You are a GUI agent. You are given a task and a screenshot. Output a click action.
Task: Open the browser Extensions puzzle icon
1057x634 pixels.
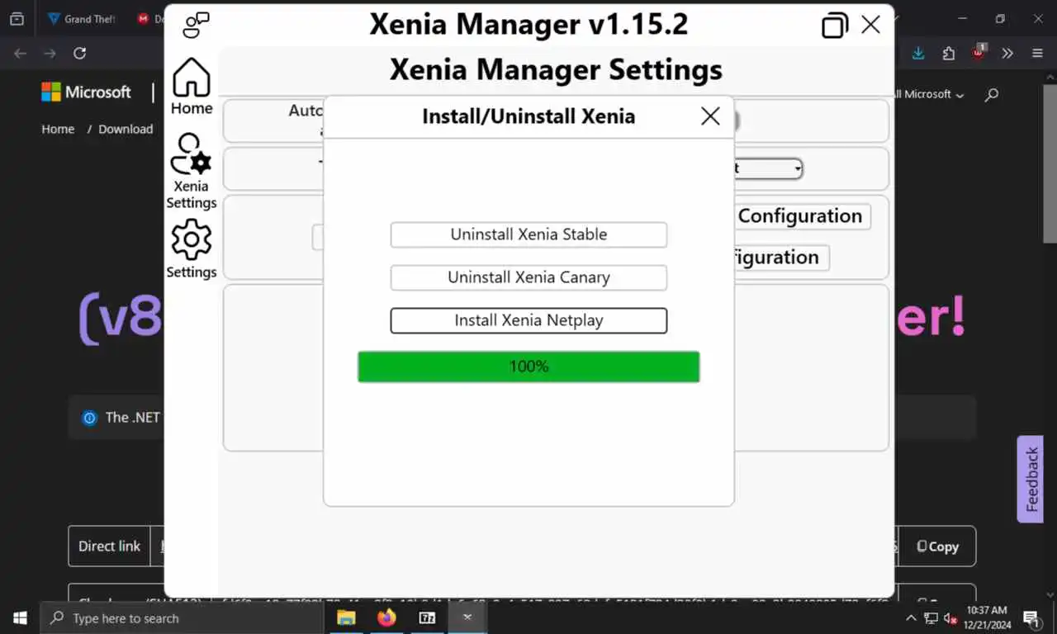[948, 53]
